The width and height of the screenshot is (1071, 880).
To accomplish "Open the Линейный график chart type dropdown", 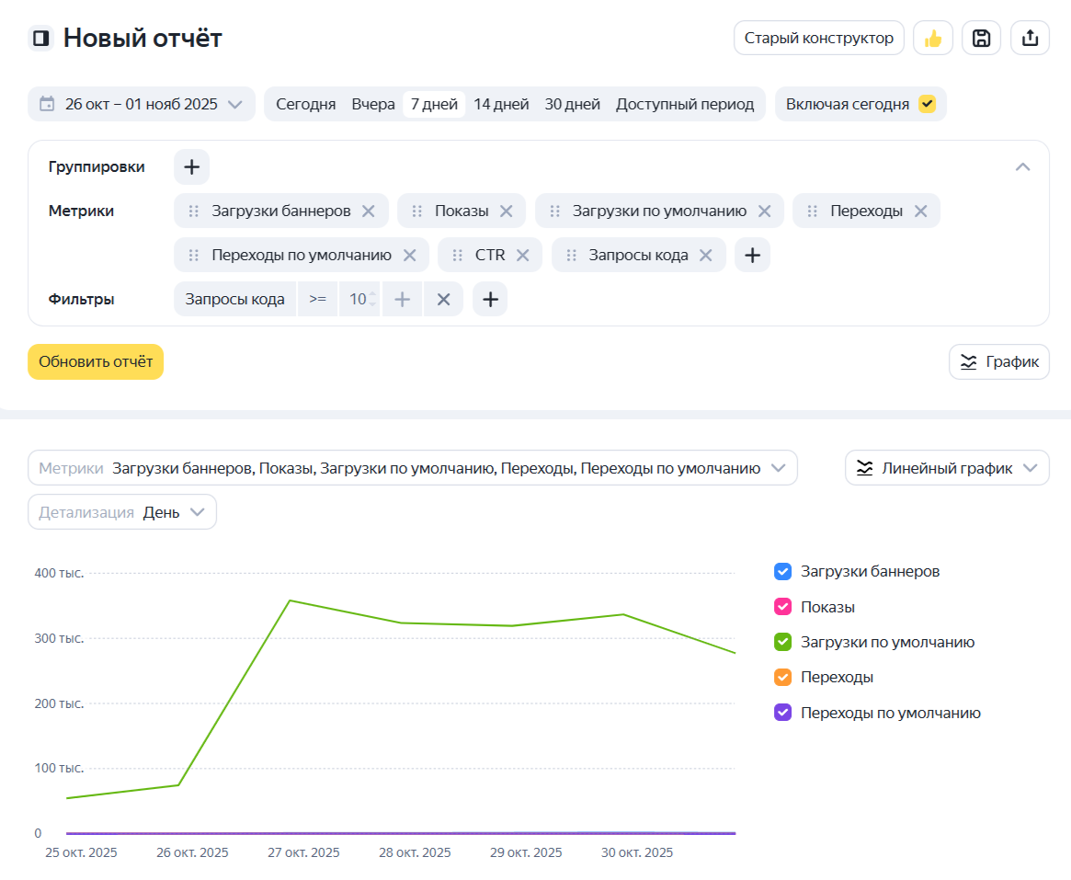I will 947,468.
